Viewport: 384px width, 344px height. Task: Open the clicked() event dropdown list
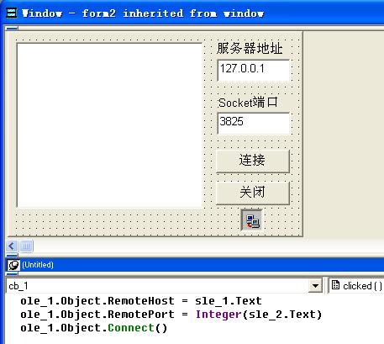[x=356, y=286]
